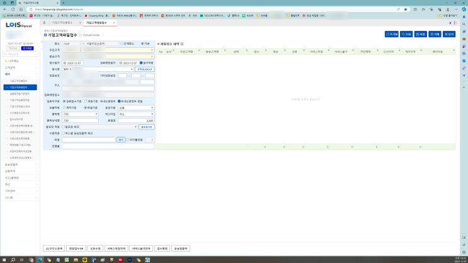The width and height of the screenshot is (468, 263).
Task: Toggle the 박스별 운송장출력 체크 checkbox
Action: pos(63,133)
